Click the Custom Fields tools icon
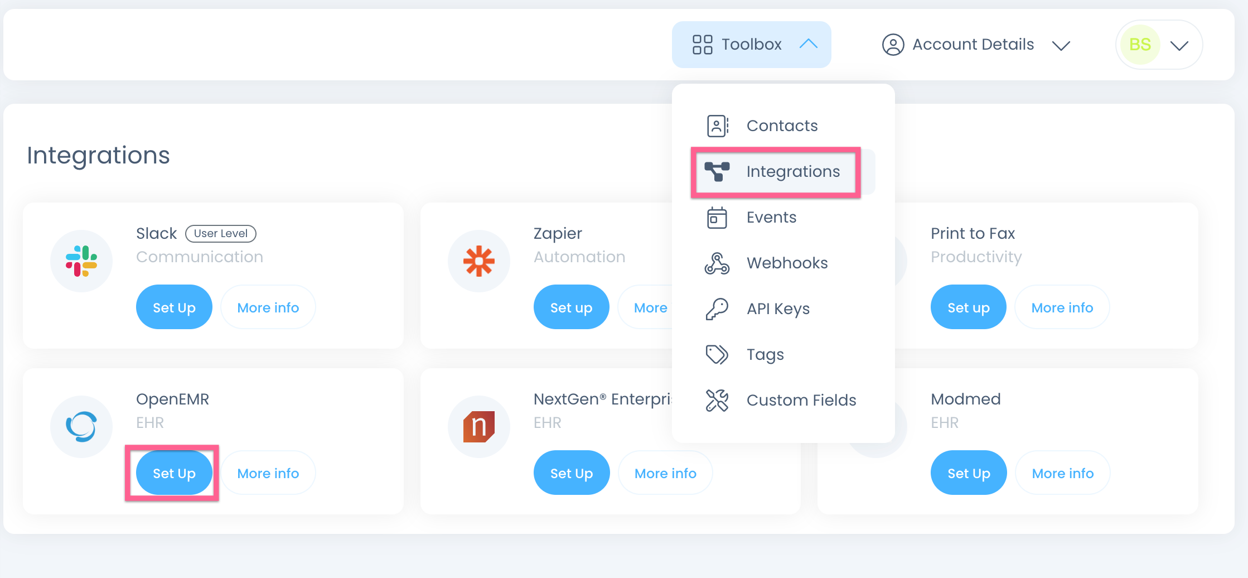1248x578 pixels. click(717, 400)
